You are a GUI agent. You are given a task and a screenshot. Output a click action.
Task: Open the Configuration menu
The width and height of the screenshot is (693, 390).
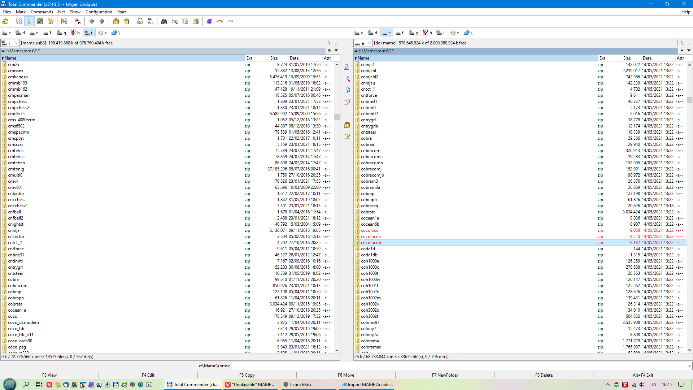(x=99, y=12)
